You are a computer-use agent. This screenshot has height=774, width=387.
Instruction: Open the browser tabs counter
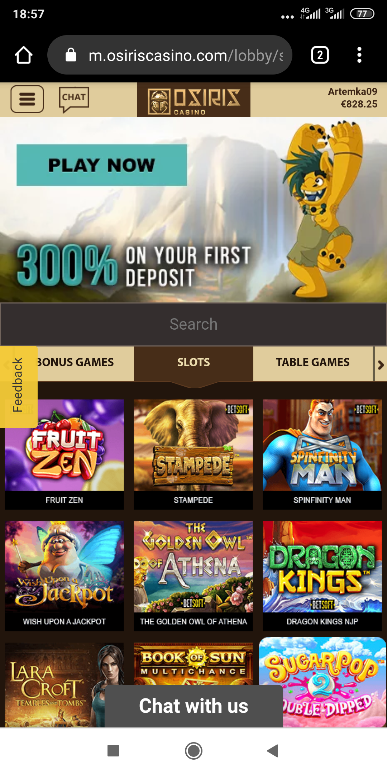[x=320, y=55]
